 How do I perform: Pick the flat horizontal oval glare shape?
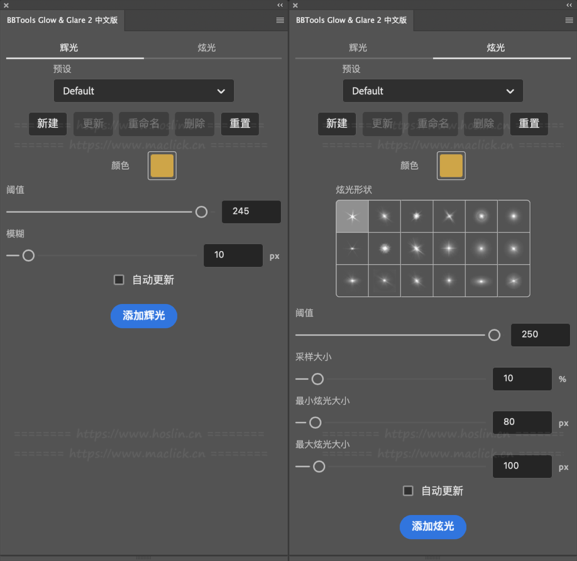click(x=481, y=281)
